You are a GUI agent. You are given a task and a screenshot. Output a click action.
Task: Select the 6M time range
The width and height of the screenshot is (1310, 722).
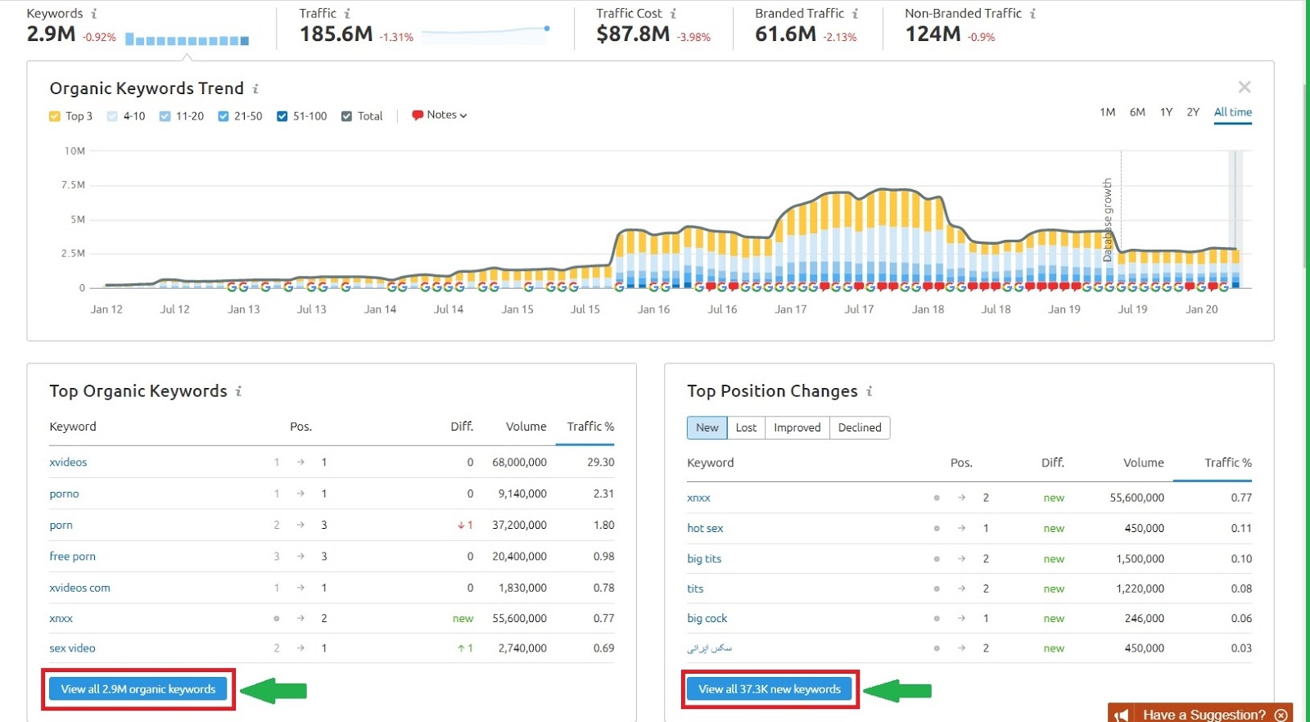tap(1137, 112)
